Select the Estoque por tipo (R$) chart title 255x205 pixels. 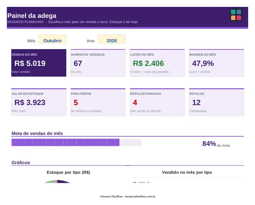click(x=68, y=172)
